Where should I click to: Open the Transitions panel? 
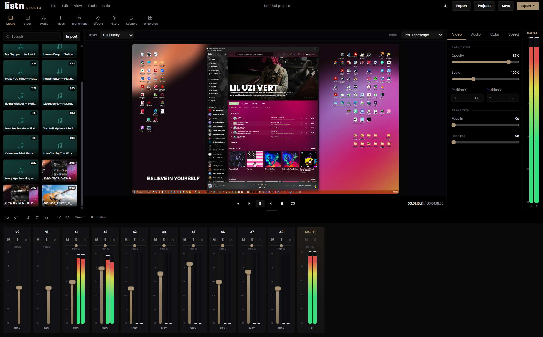(79, 20)
